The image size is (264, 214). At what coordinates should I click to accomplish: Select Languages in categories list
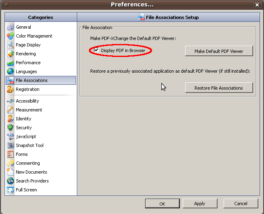(26, 71)
